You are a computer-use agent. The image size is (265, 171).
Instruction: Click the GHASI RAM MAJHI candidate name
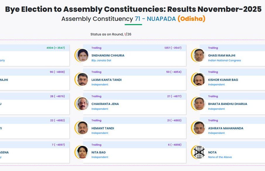pos(222,56)
